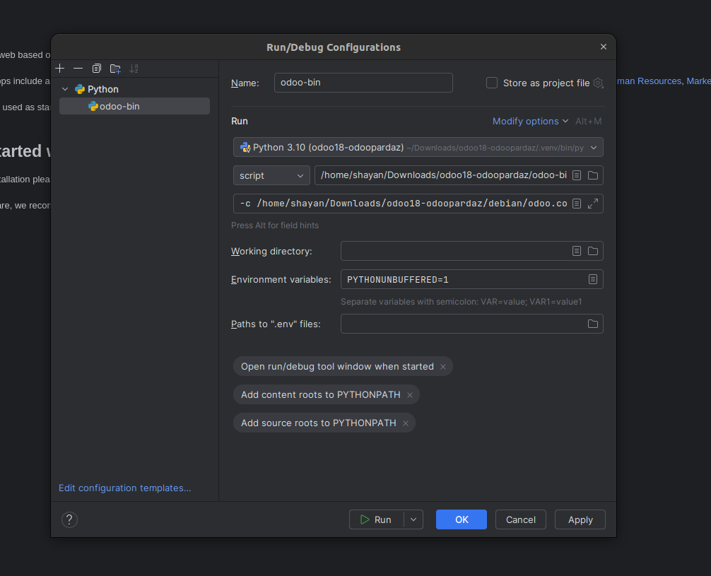This screenshot has width=711, height=576.
Task: Insert macro into script parameters field
Action: [x=577, y=204]
